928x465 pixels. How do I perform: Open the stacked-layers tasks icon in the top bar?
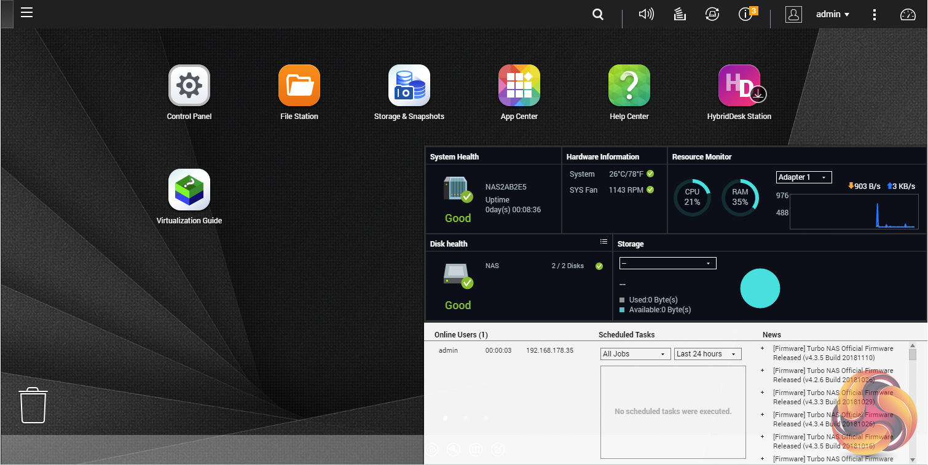(680, 14)
